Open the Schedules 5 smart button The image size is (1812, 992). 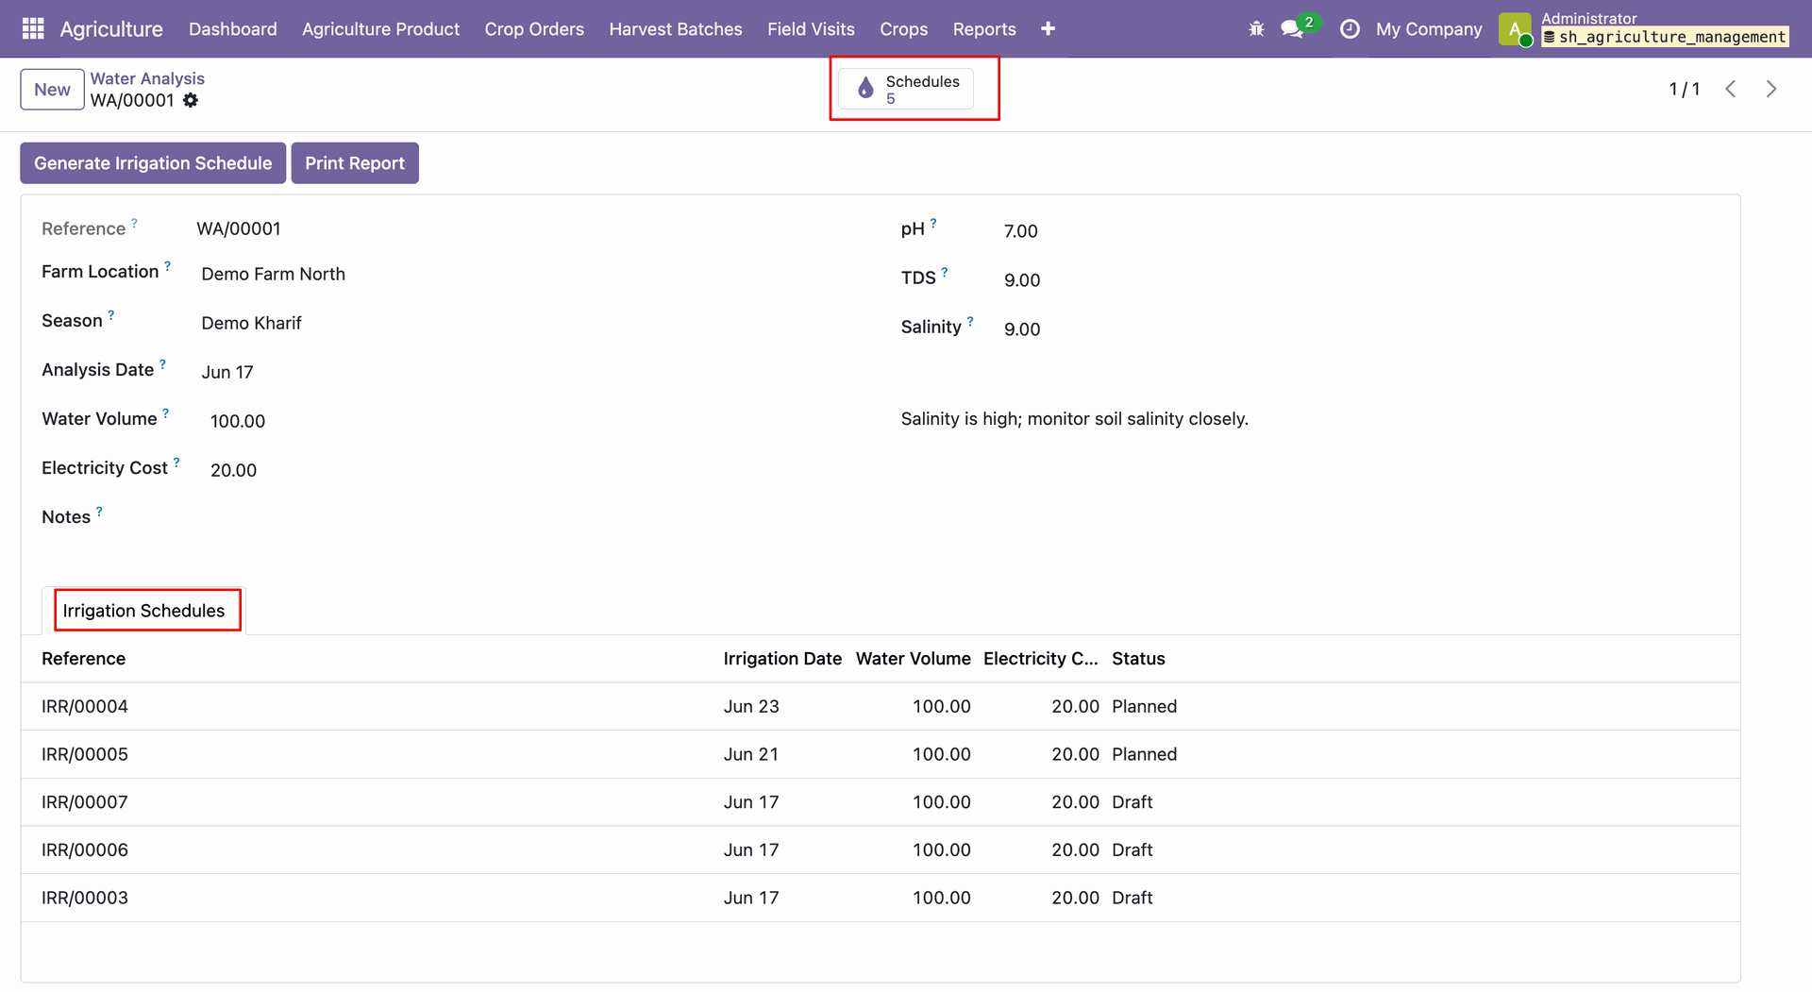tap(906, 90)
